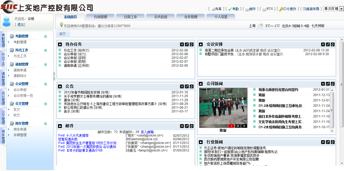Go to the 个人设置 tab

[221, 17]
